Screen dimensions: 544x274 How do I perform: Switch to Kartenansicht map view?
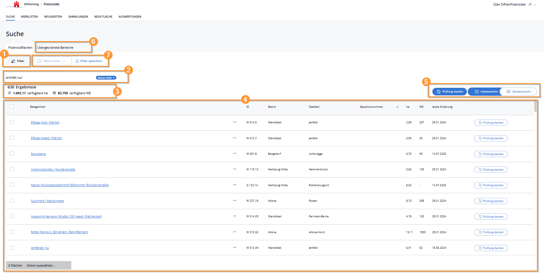(x=518, y=92)
